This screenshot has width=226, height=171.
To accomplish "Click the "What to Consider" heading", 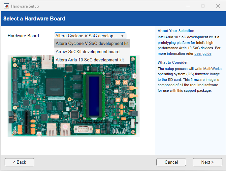I will [173, 62].
